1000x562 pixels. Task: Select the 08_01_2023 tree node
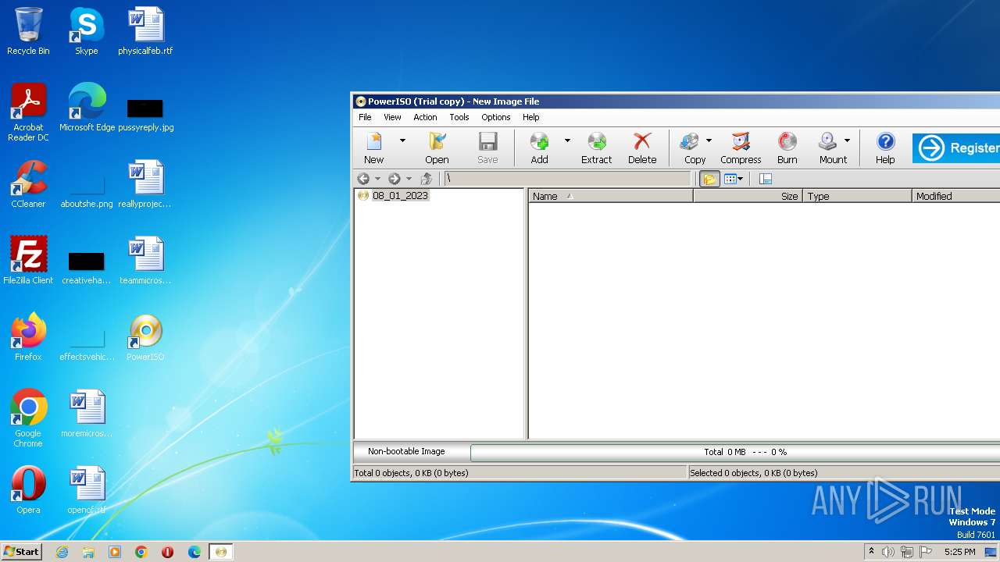(400, 195)
